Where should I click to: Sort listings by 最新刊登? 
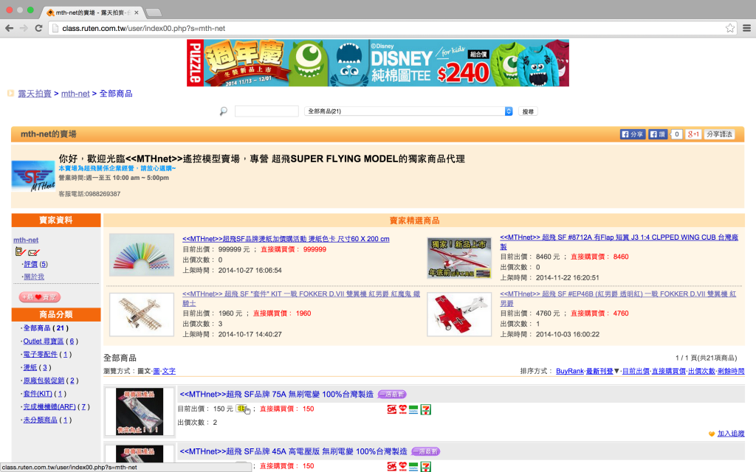(599, 372)
